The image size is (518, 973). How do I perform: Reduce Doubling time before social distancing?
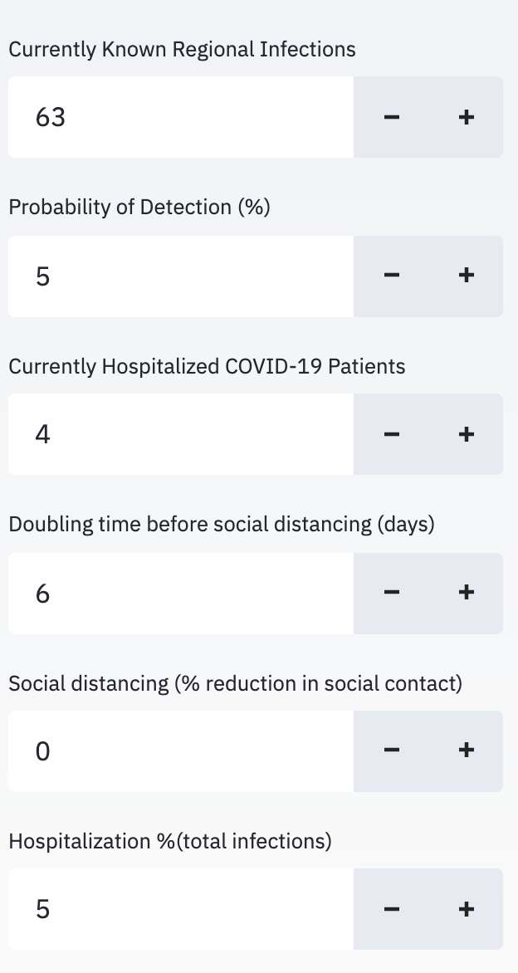tap(392, 593)
